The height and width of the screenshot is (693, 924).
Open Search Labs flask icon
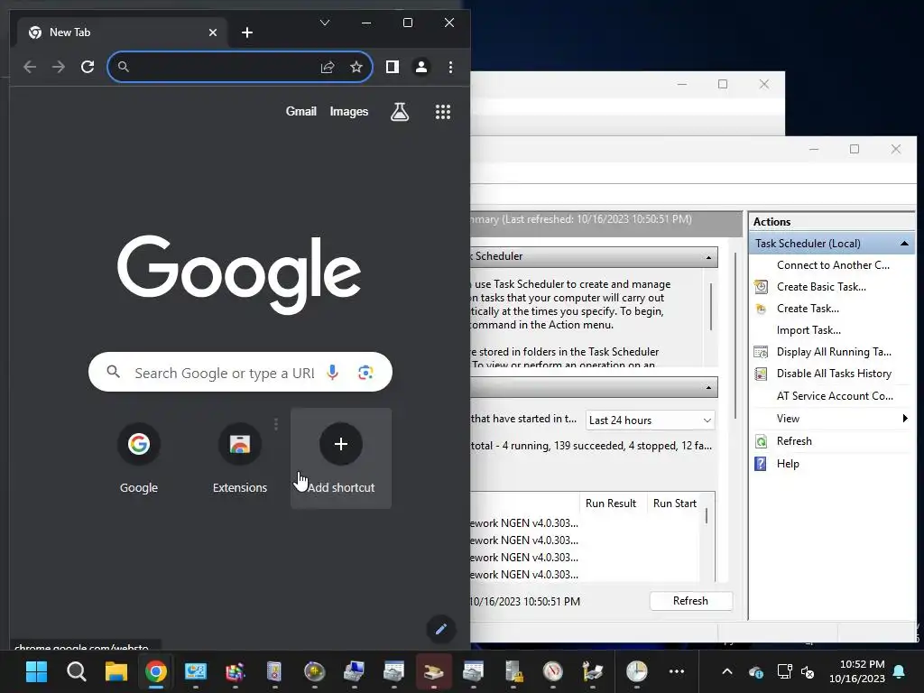tap(400, 111)
